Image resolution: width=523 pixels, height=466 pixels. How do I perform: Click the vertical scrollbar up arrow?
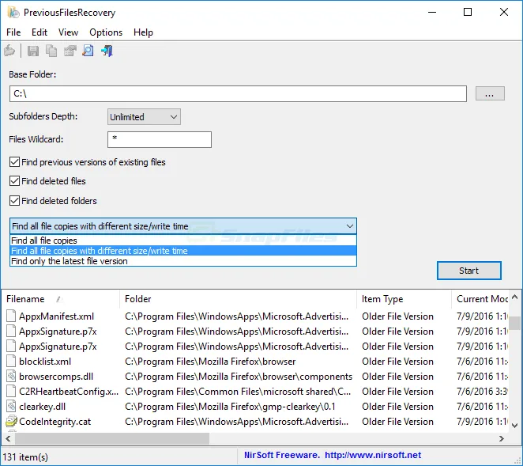click(514, 297)
